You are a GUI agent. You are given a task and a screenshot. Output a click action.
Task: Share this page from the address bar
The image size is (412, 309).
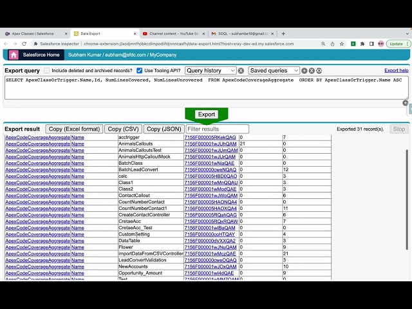[332, 44]
